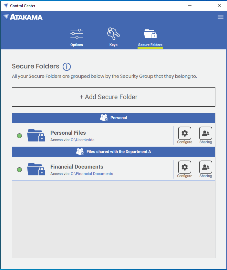Click the Control Center title bar app icon
227x270 pixels.
[x=6, y=5]
